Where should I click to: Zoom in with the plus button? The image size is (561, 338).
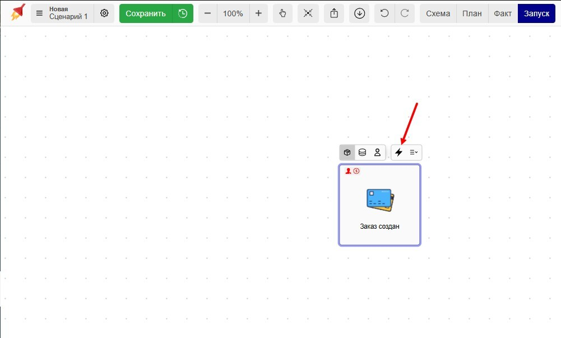pyautogui.click(x=258, y=13)
